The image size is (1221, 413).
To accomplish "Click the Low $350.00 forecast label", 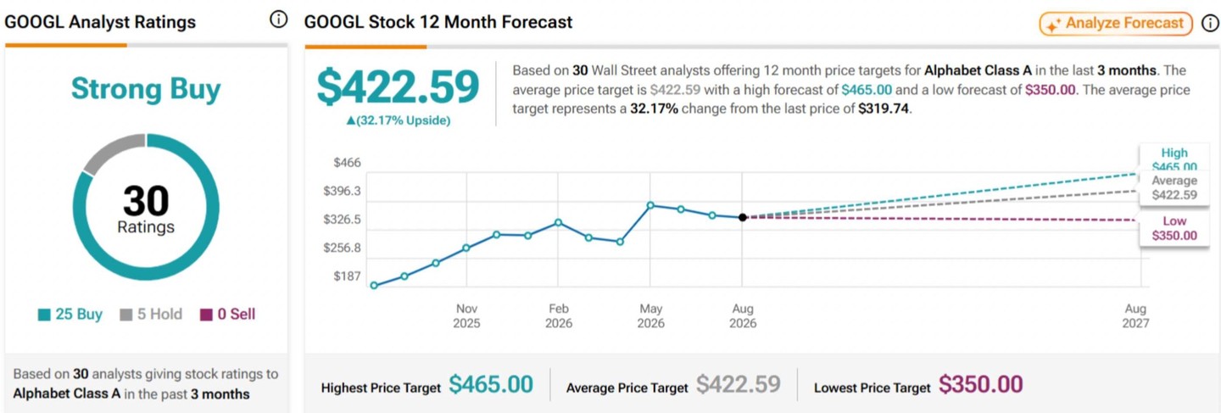I will (1174, 228).
